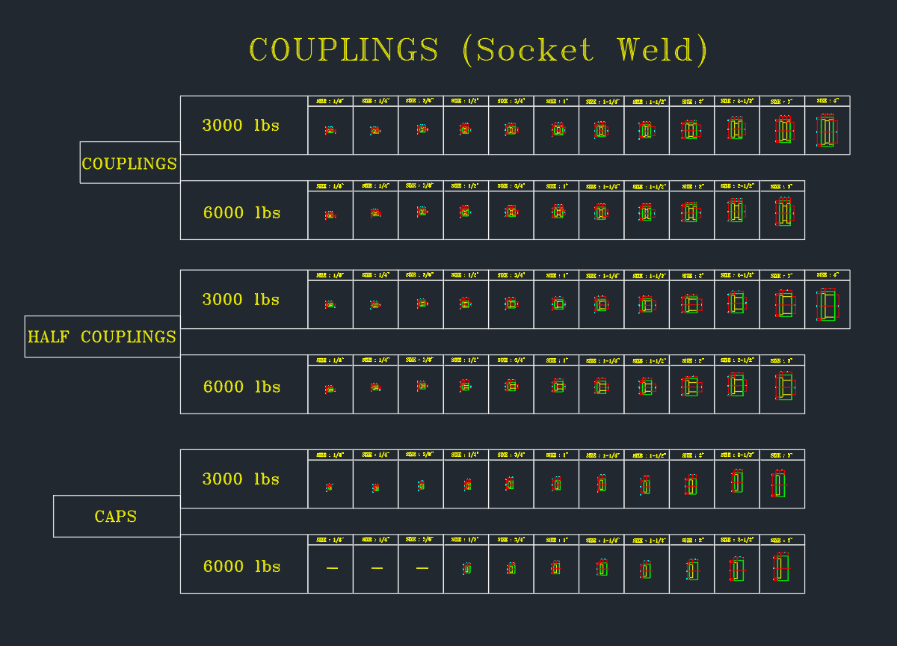Select the 3/4" cap symbol in Caps 3000 lbs
This screenshot has height=646, width=897.
pos(511,484)
